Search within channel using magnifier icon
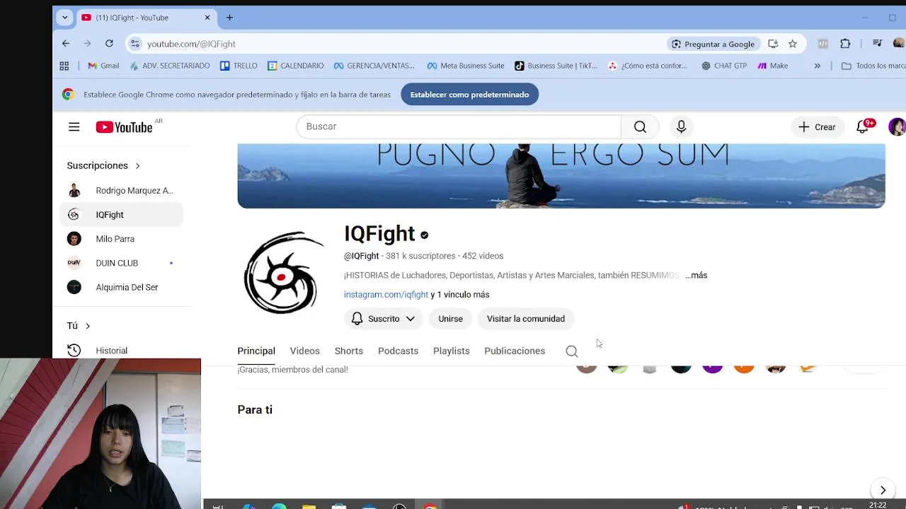Screen dimensions: 906x509 pyautogui.click(x=572, y=351)
